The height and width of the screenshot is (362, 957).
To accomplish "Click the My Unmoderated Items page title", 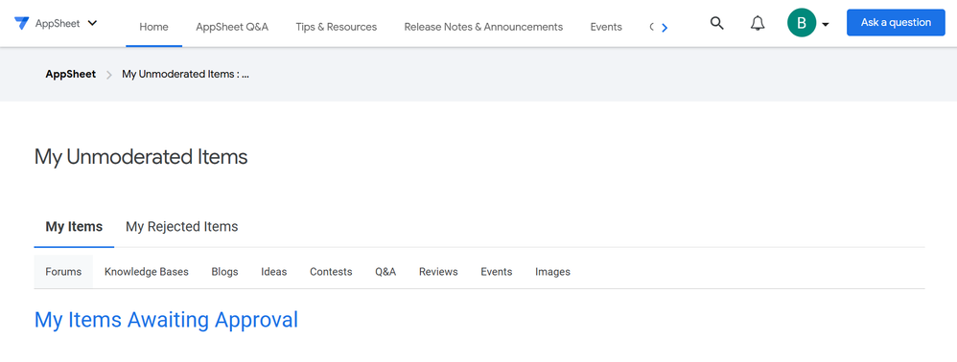I will click(x=141, y=157).
